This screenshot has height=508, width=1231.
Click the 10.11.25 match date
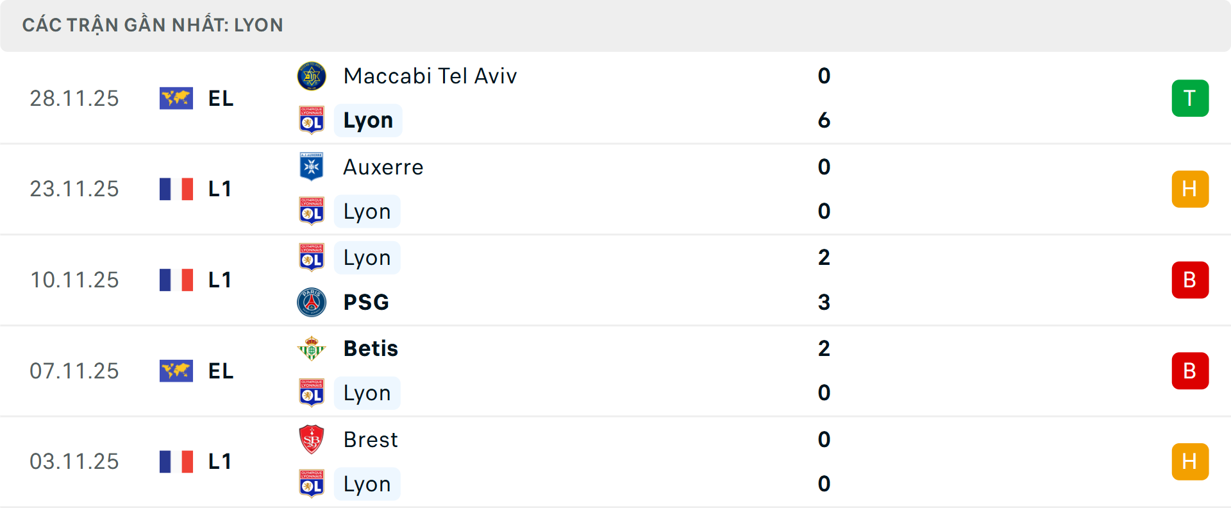click(74, 280)
